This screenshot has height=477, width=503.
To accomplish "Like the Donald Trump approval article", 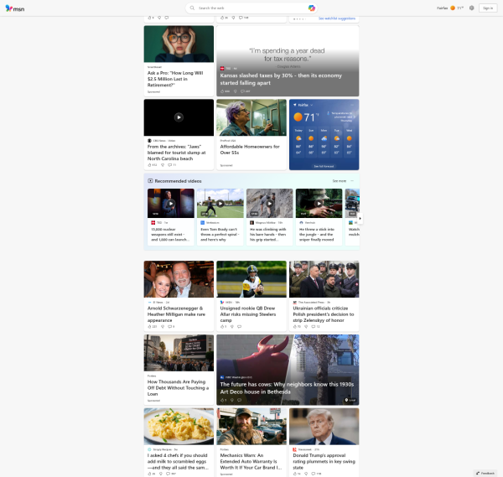I will 297,474.
